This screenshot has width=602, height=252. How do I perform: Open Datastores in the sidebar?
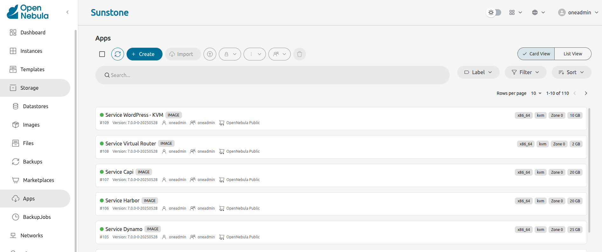coord(36,106)
